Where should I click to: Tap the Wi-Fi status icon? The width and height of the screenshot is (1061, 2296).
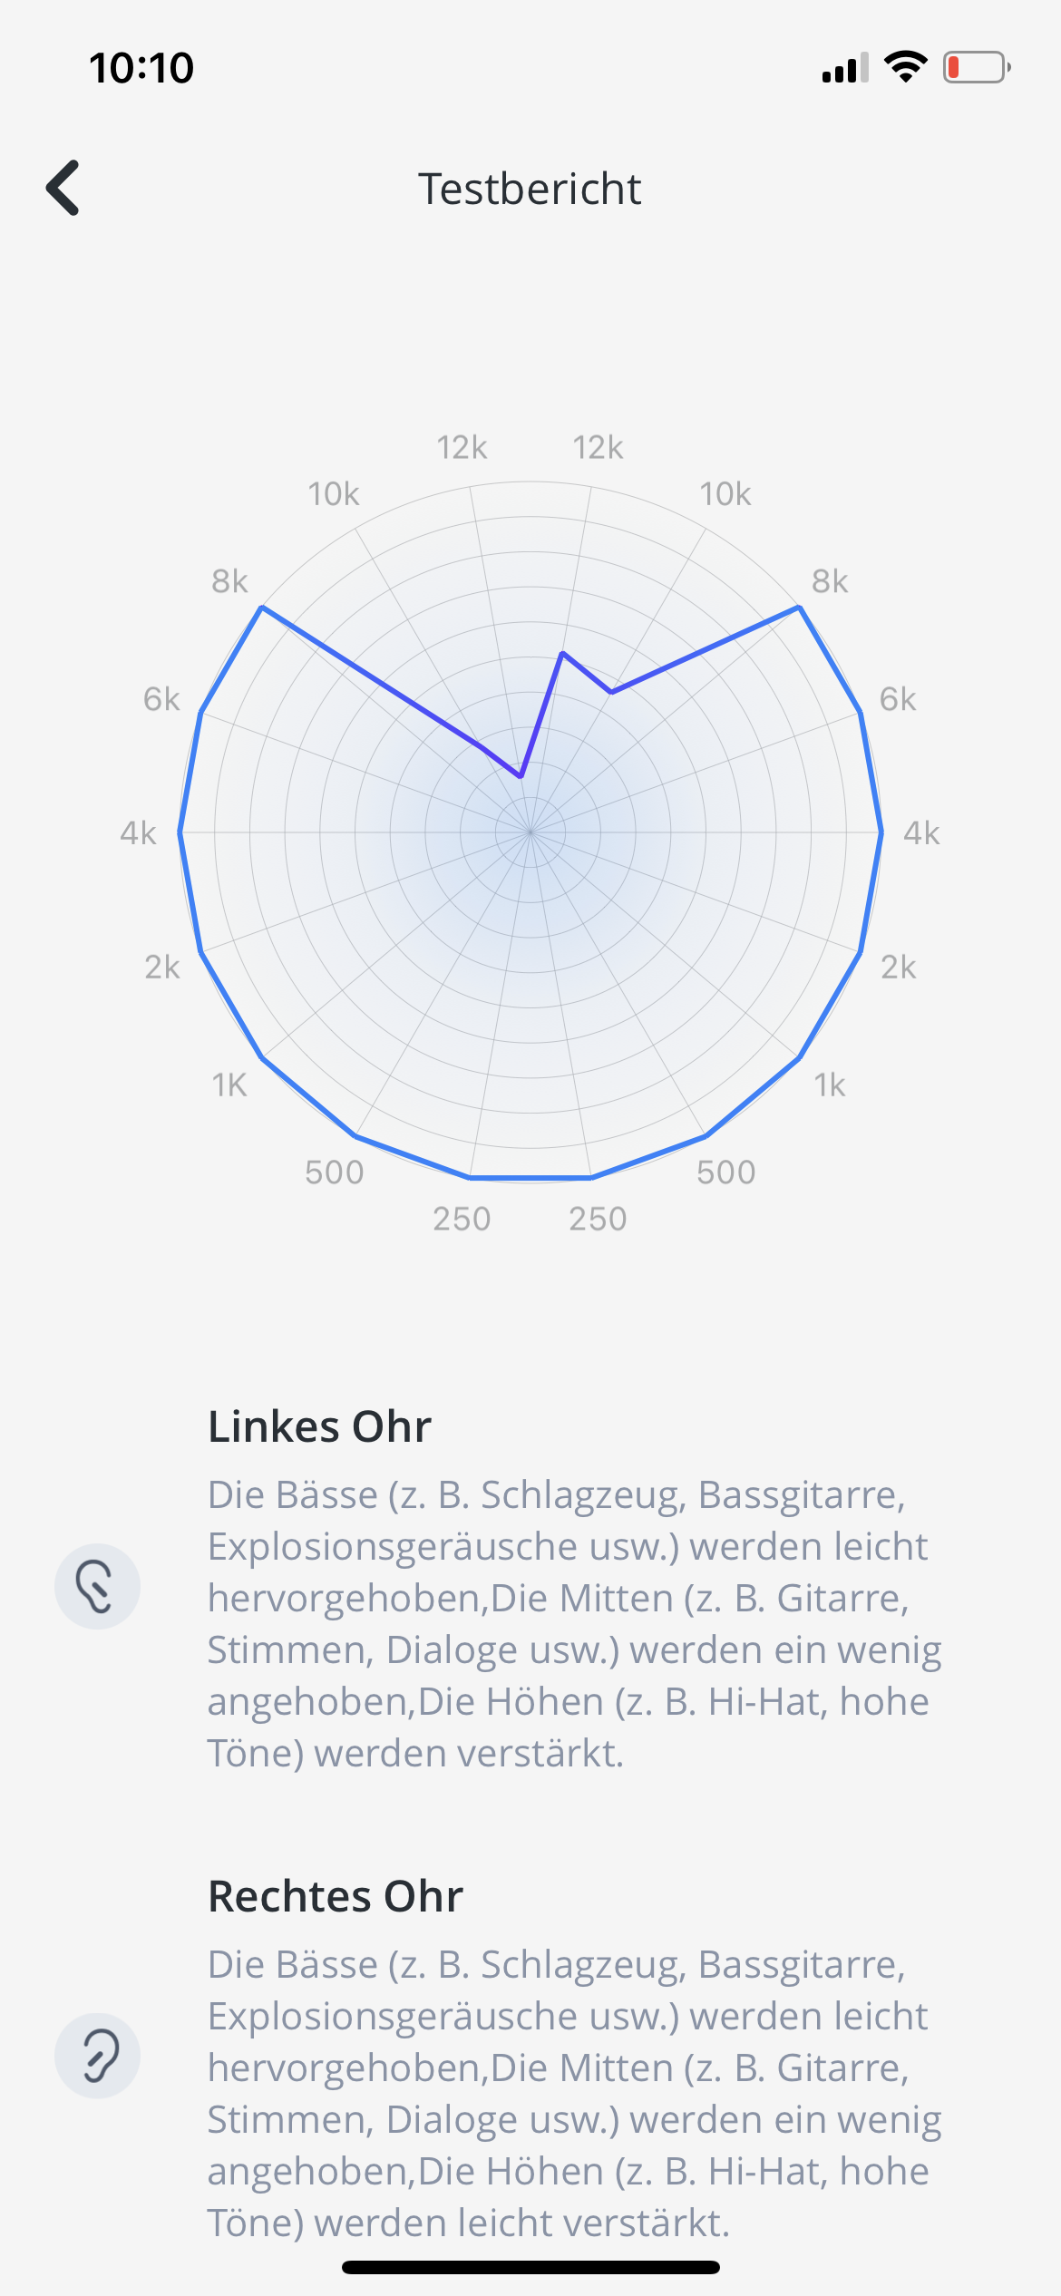[905, 67]
